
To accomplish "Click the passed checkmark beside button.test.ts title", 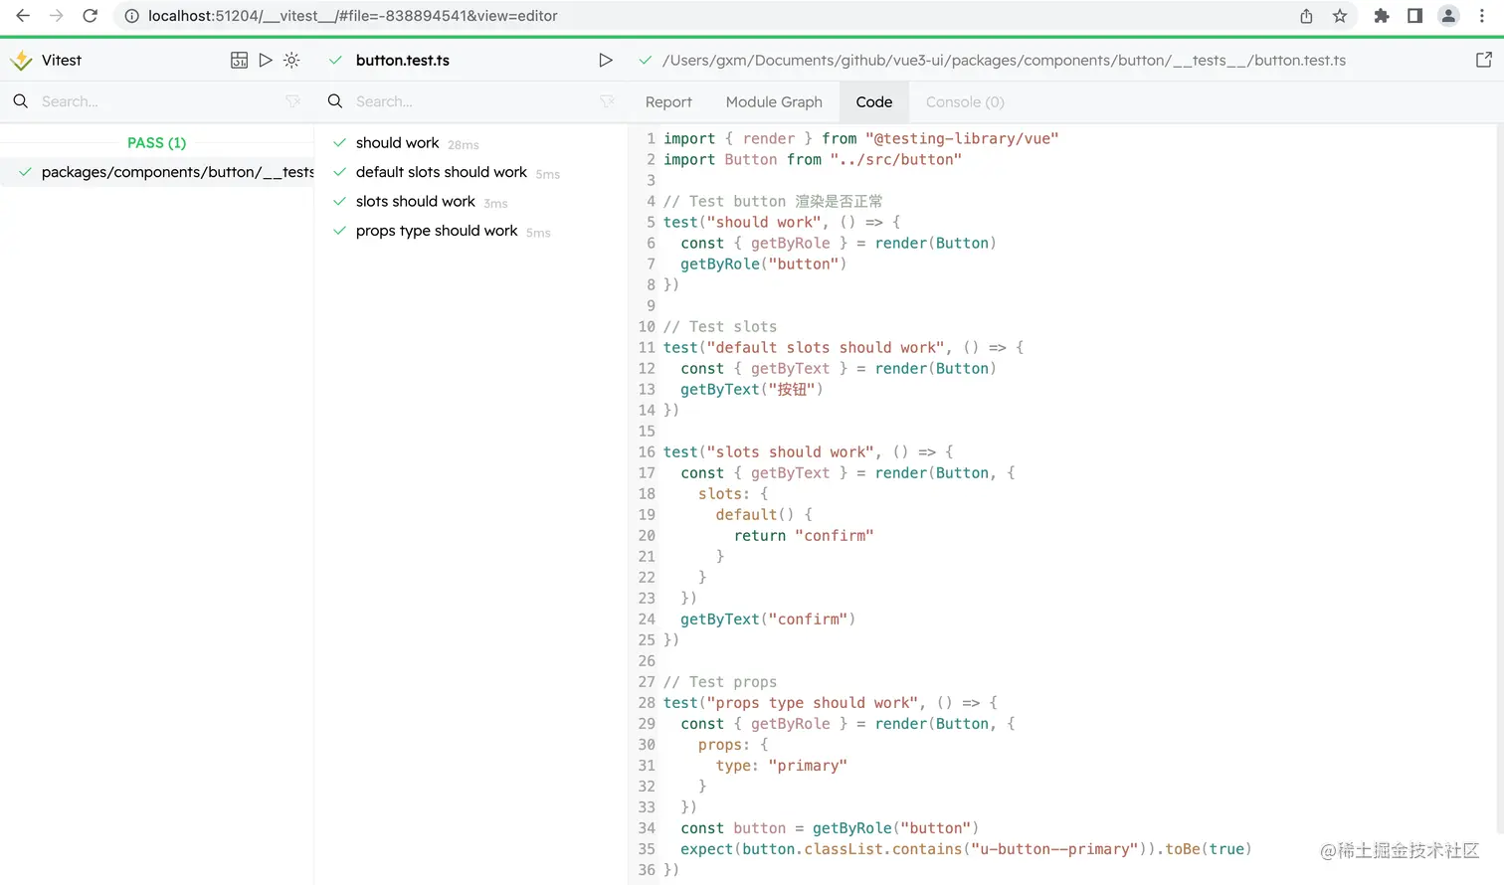I will click(x=336, y=61).
